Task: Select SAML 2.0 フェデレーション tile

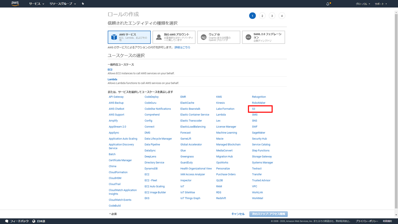Action: tap(263, 37)
